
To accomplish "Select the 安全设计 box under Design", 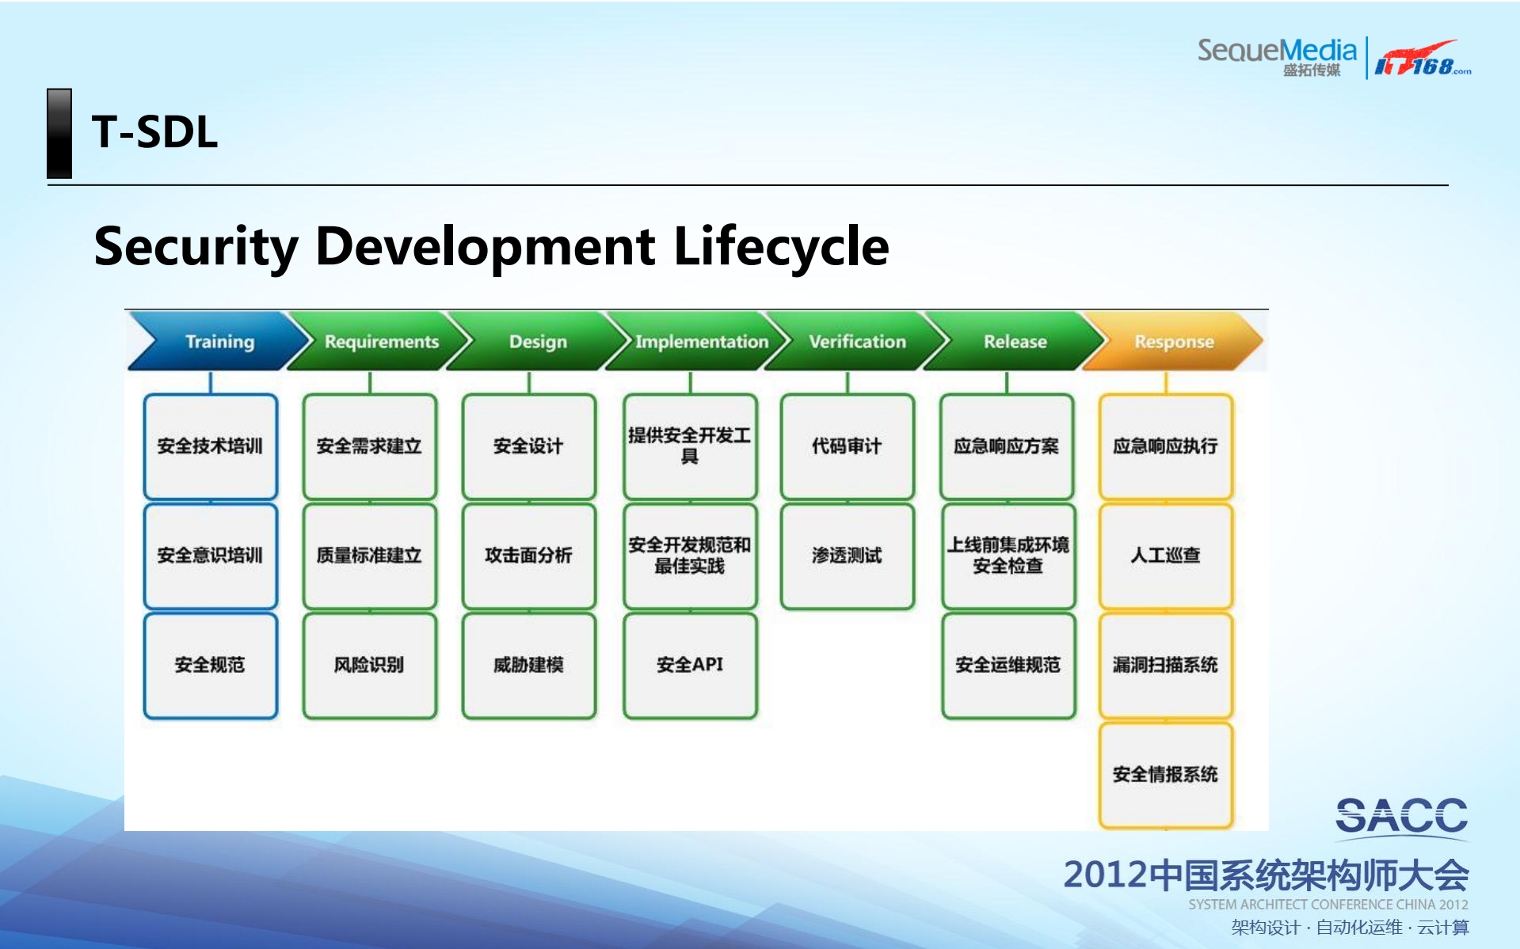I will pos(528,446).
